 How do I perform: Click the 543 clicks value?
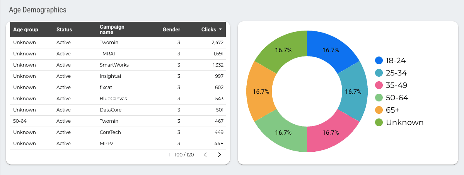219,98
